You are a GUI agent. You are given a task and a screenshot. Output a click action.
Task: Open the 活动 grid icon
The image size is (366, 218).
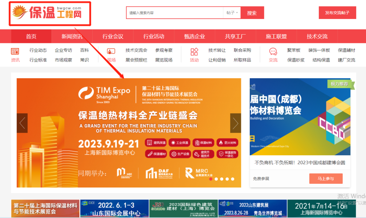tap(194, 51)
